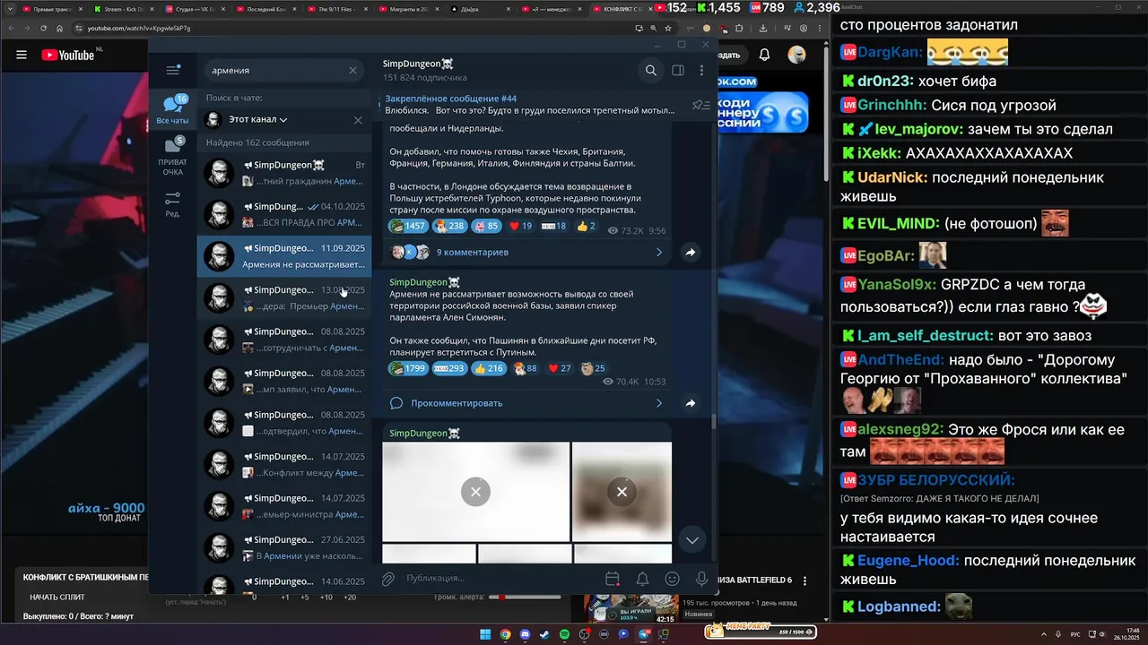1148x645 pixels.
Task: Cancel loading the brown blurred image
Action: point(622,491)
